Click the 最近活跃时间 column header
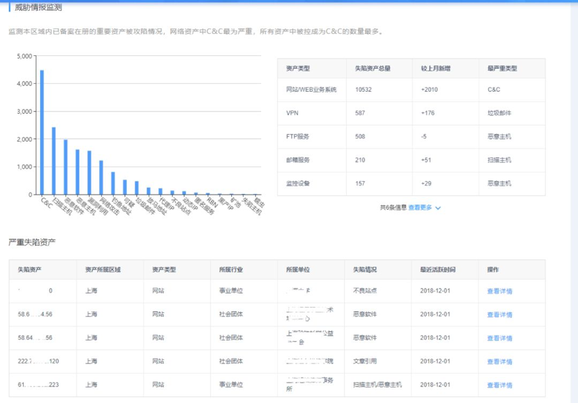The width and height of the screenshot is (578, 403). pos(437,270)
